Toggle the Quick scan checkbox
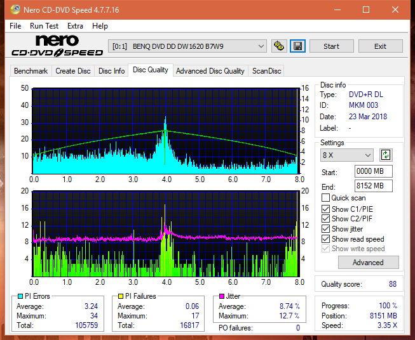 tap(325, 198)
